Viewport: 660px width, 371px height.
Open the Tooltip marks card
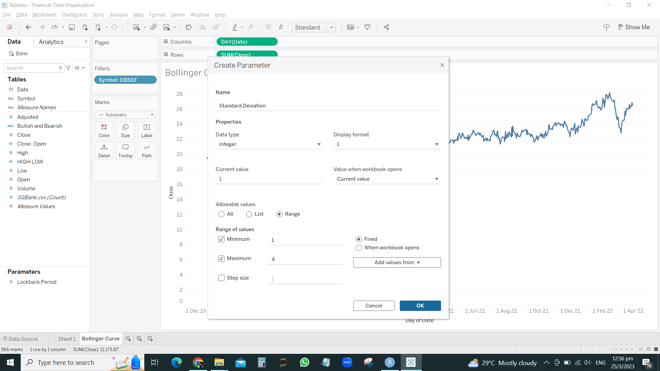(x=125, y=150)
